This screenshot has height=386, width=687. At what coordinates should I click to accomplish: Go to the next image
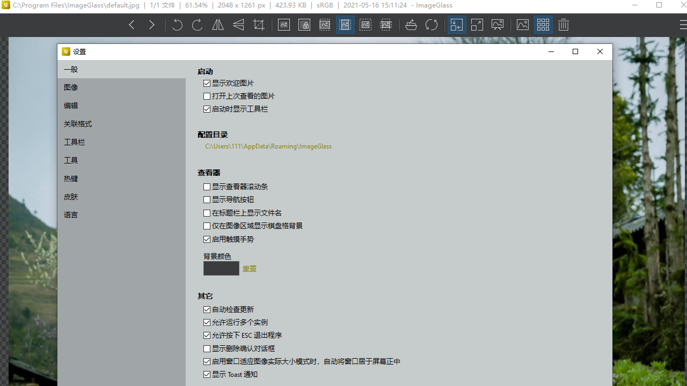pos(151,25)
